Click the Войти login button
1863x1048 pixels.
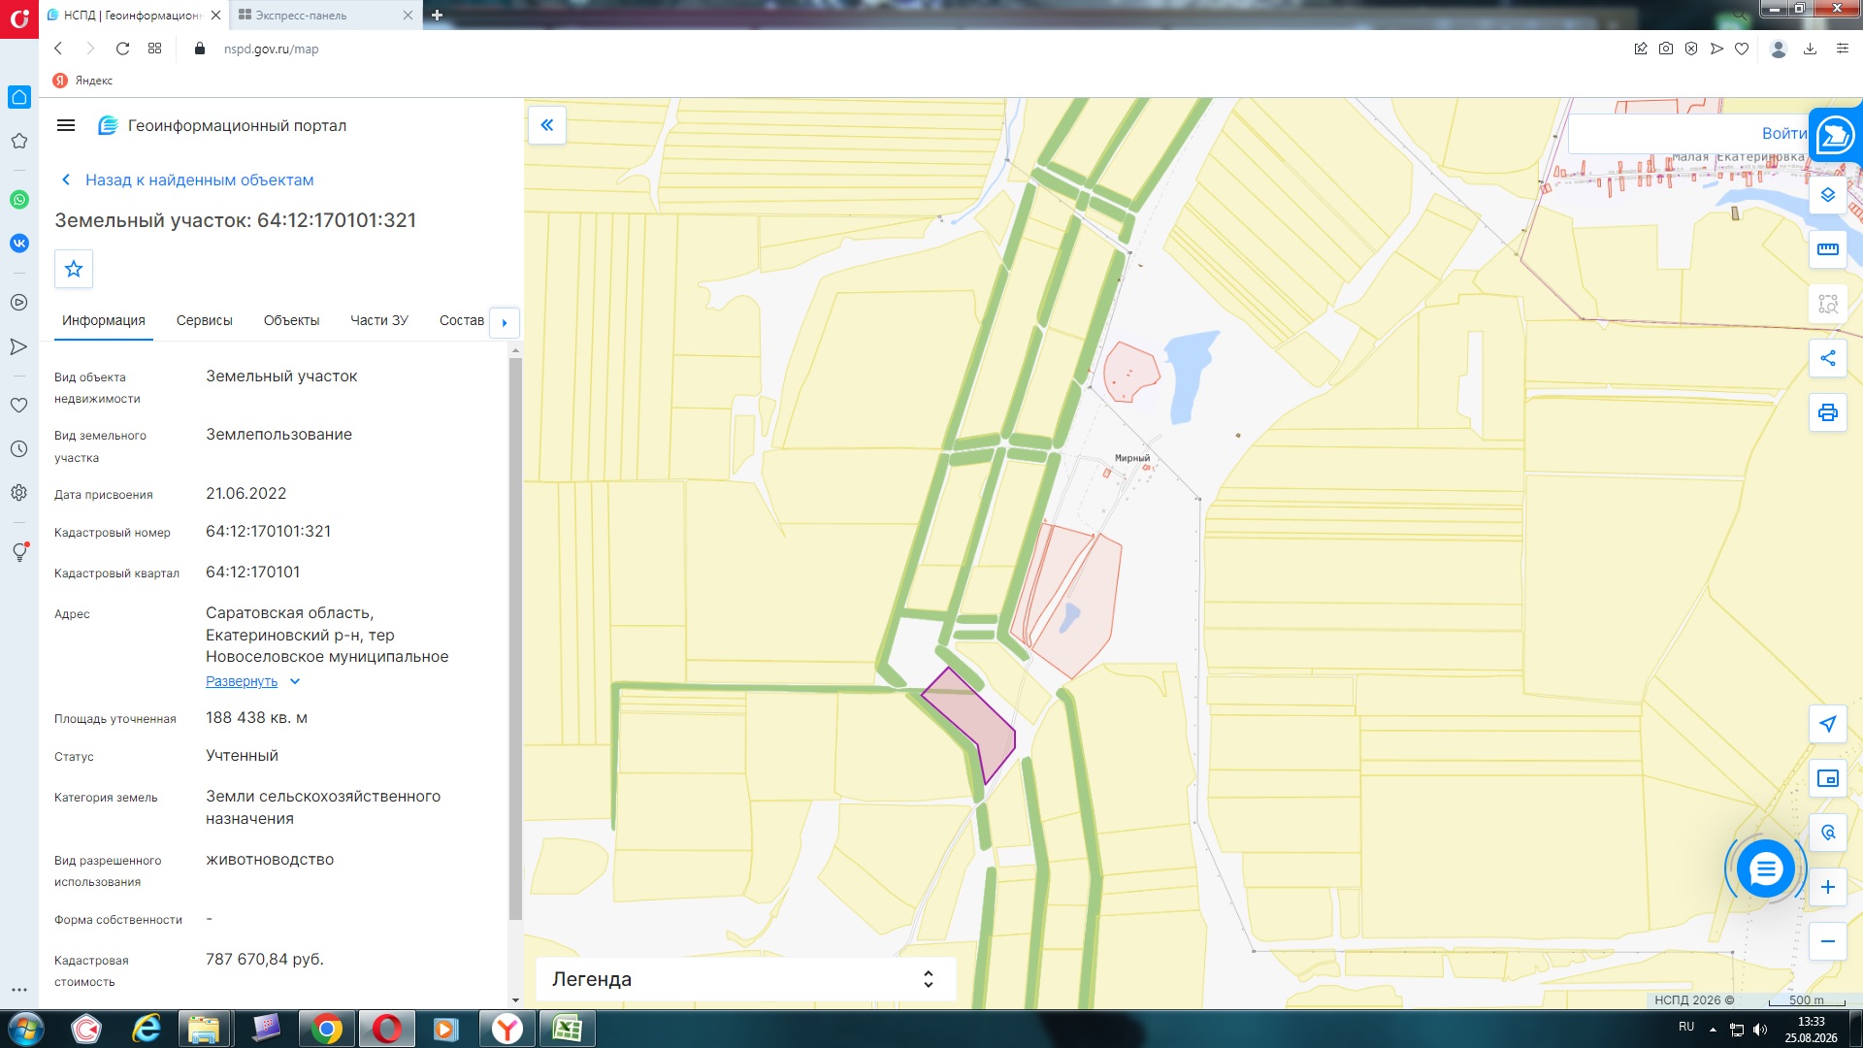pos(1783,134)
